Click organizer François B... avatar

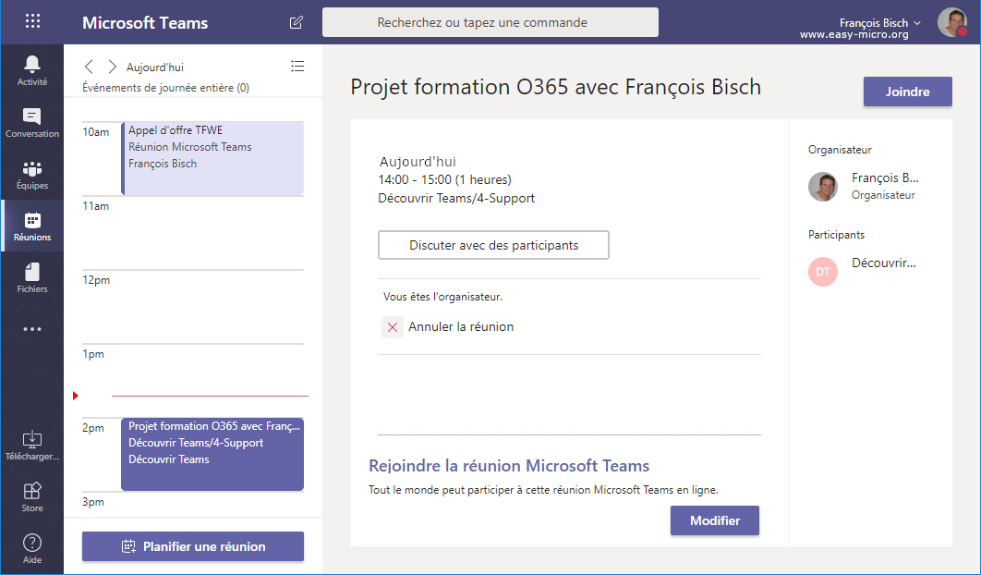click(x=823, y=187)
